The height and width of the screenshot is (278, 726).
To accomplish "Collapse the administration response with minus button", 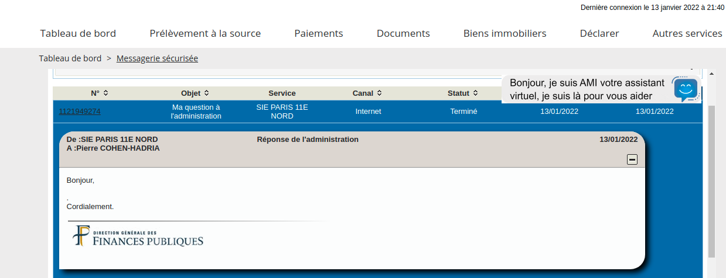I will [632, 159].
